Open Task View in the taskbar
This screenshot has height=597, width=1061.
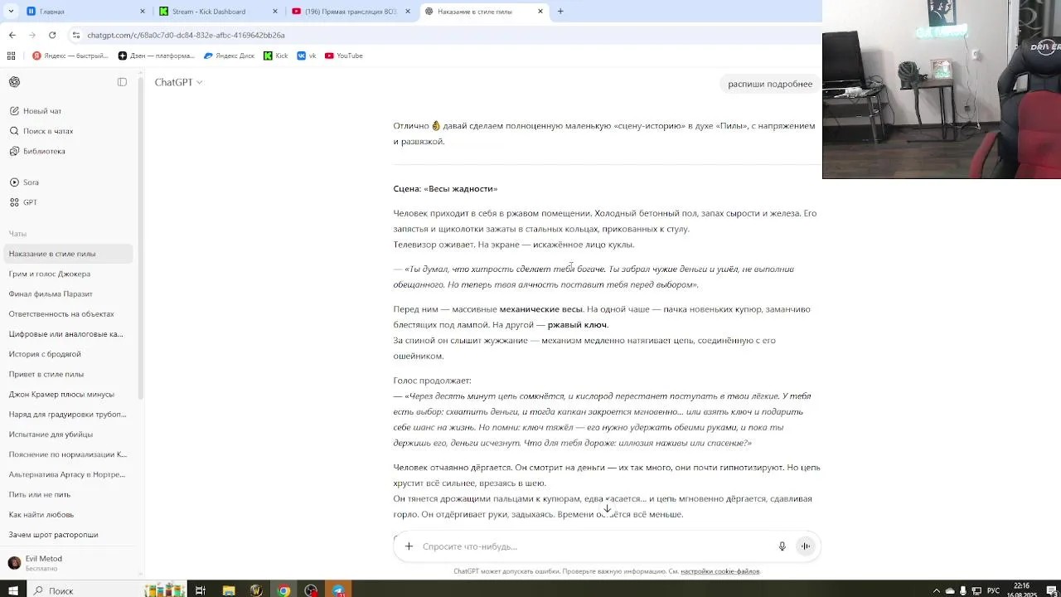pos(201,590)
